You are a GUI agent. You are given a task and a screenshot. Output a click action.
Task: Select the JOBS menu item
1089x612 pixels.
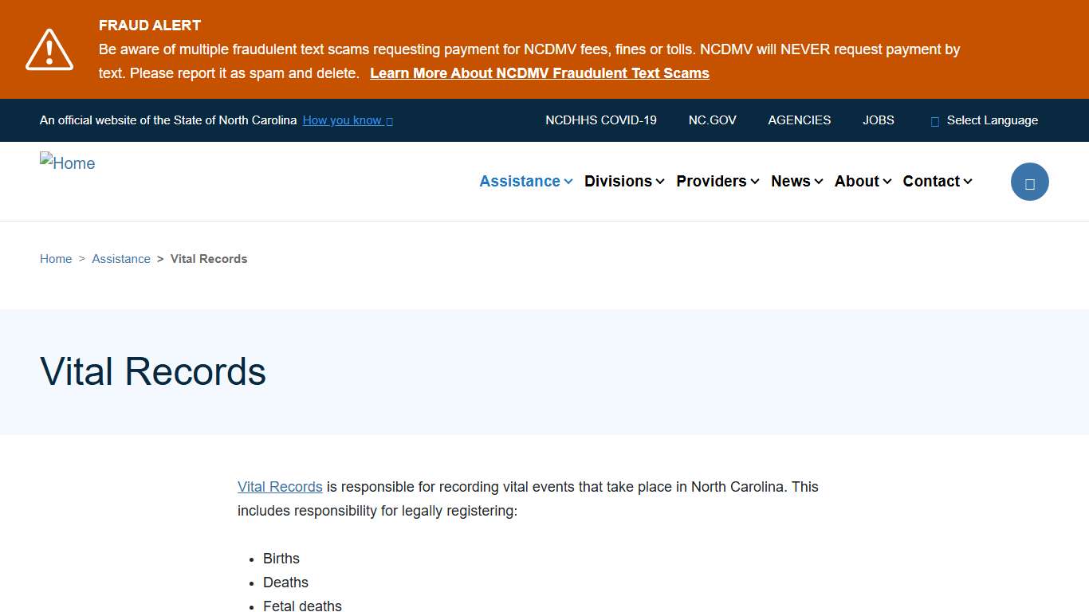tap(878, 120)
